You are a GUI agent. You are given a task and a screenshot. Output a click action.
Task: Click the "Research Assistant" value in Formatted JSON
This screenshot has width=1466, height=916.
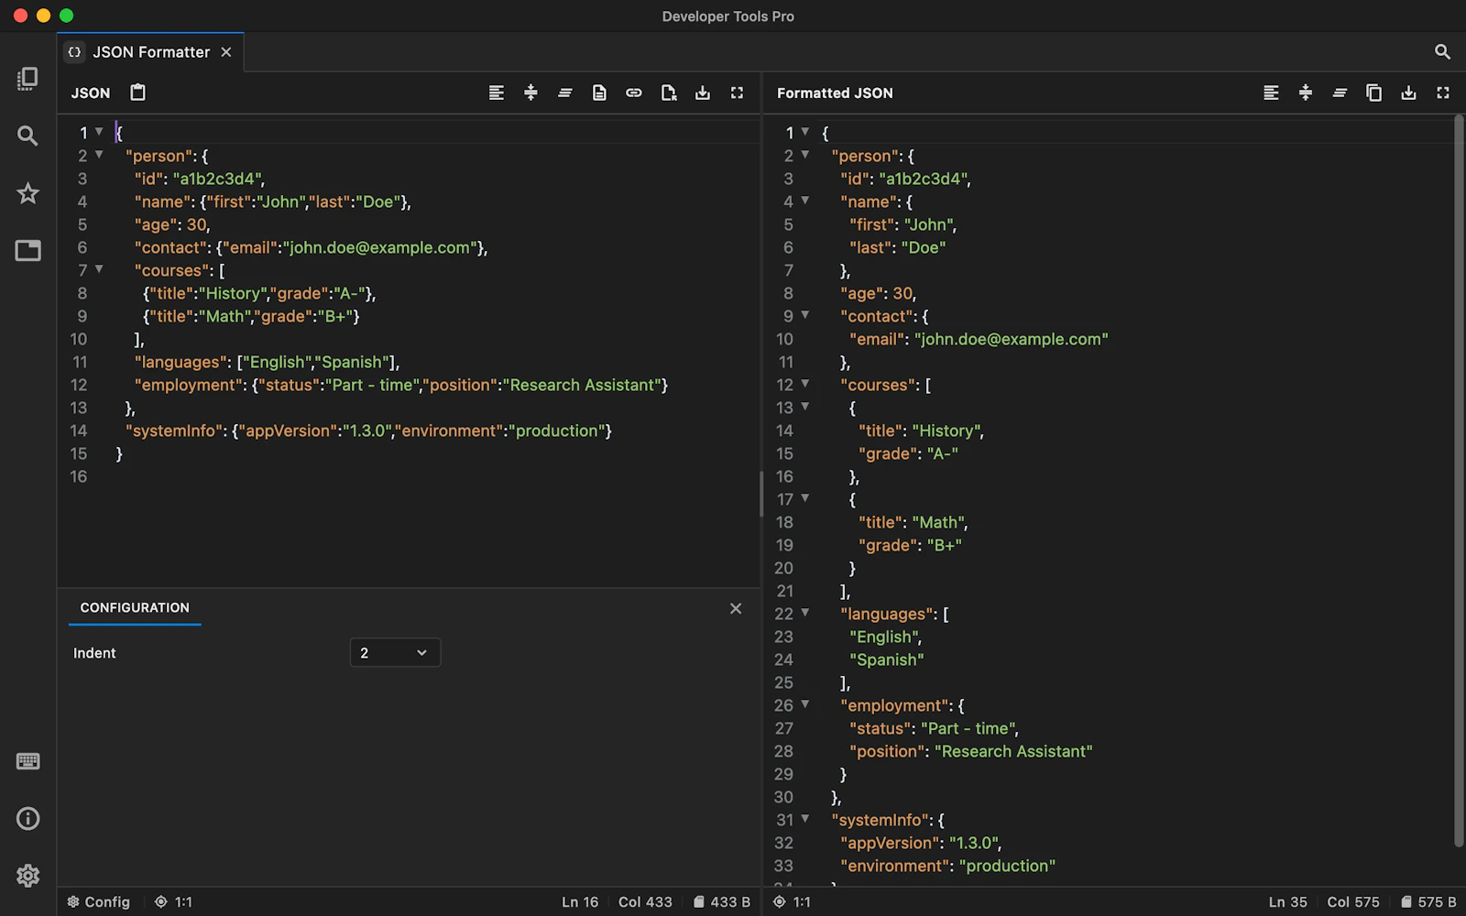pos(1013,751)
